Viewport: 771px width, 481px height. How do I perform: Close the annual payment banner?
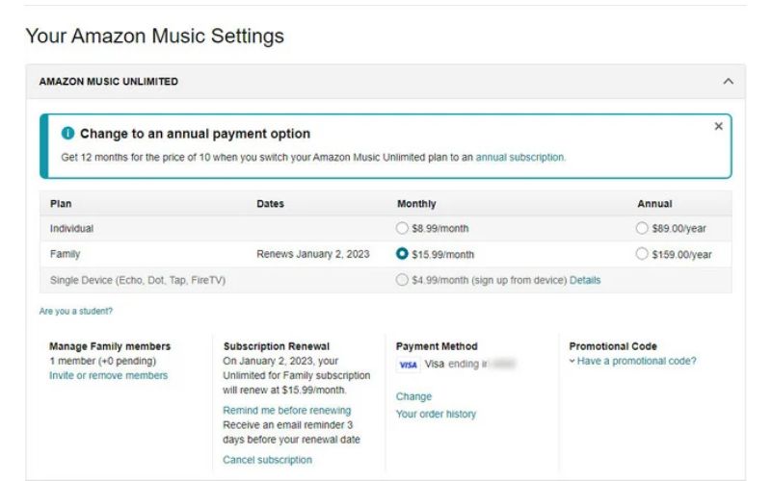(718, 126)
